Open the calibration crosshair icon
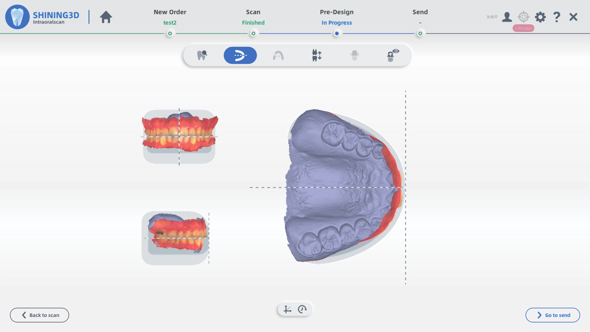 point(523,17)
